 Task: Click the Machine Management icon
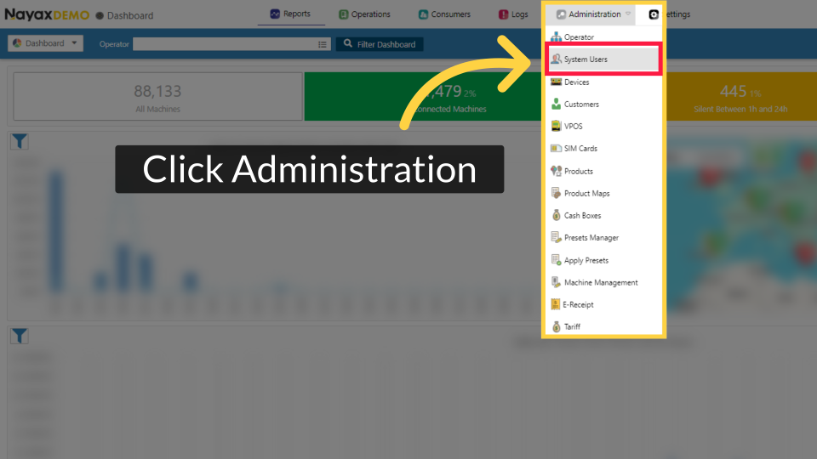tap(556, 282)
